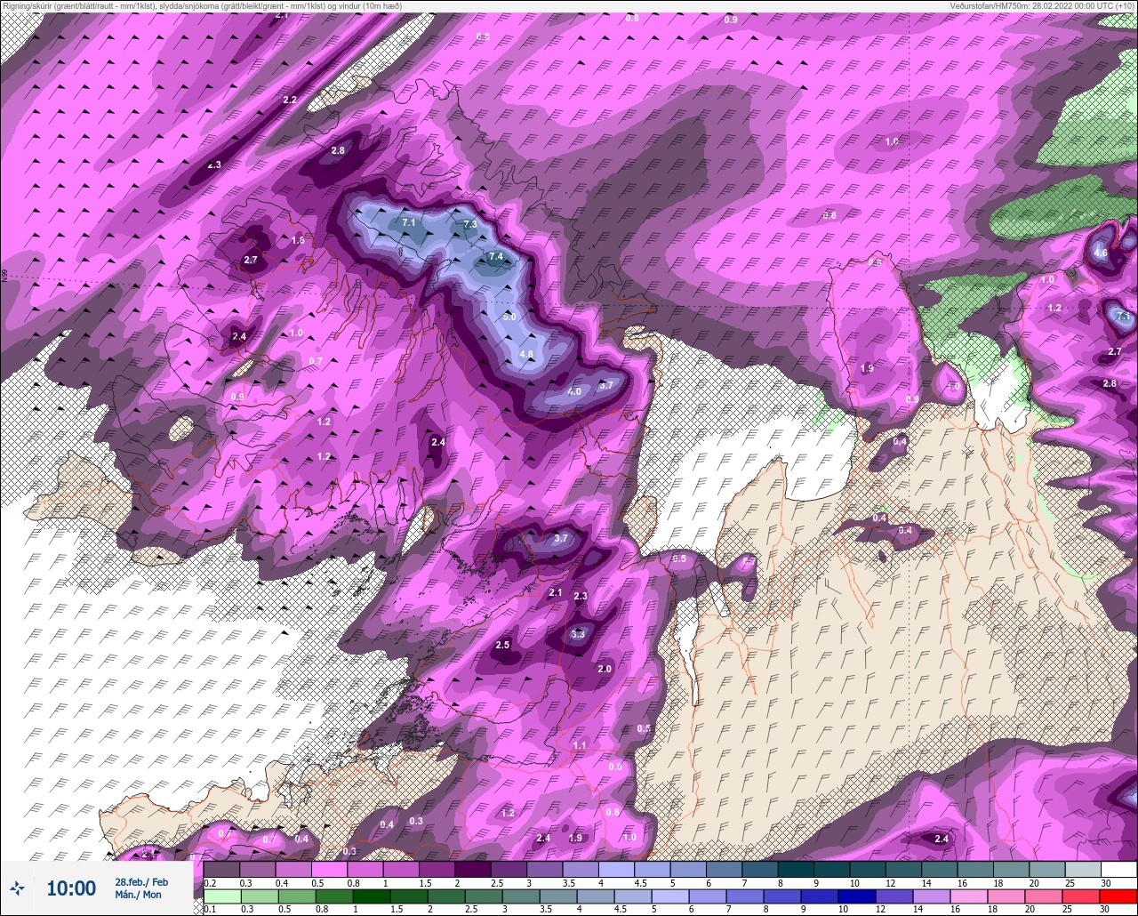Click the 5.0 precipitation value on map
1138x916 pixels.
coord(509,317)
